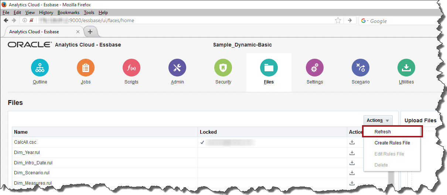Viewport: 447px width, 195px height.
Task: Click the Upload Files panel heading
Action: [x=420, y=120]
